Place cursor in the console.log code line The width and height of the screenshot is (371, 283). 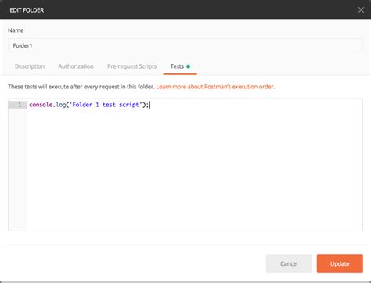(x=88, y=105)
